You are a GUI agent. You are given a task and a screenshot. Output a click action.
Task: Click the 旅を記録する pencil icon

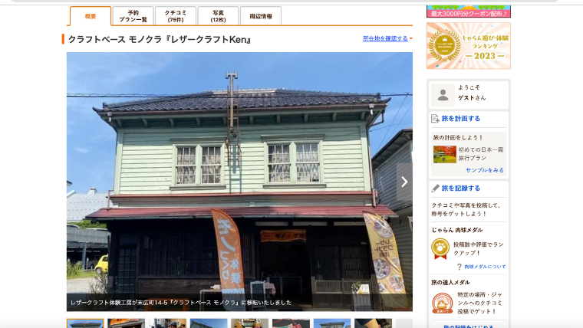pos(436,188)
